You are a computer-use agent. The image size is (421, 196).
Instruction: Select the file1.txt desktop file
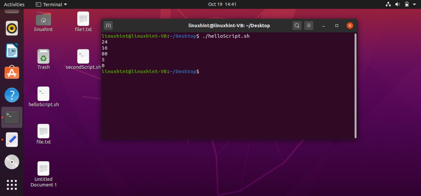click(83, 19)
